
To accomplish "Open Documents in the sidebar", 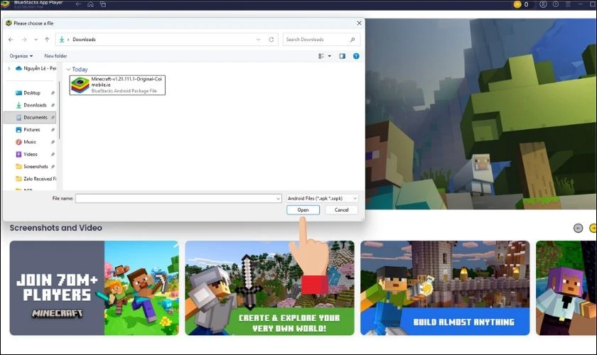I will pos(31,117).
